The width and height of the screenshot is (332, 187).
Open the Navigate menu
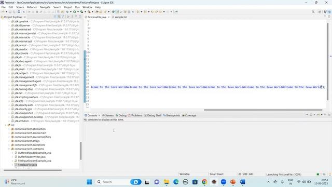point(45,7)
